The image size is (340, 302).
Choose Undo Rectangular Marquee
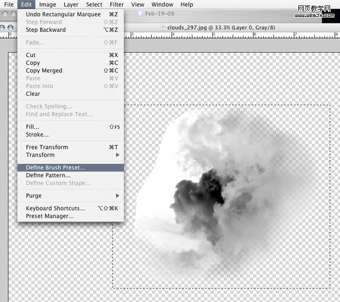71,14
